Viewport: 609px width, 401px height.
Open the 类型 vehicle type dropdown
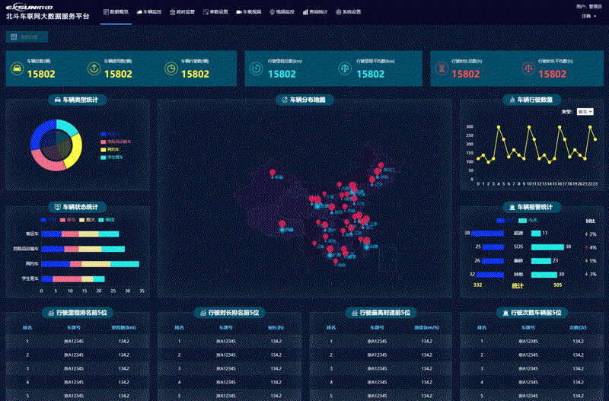click(585, 112)
